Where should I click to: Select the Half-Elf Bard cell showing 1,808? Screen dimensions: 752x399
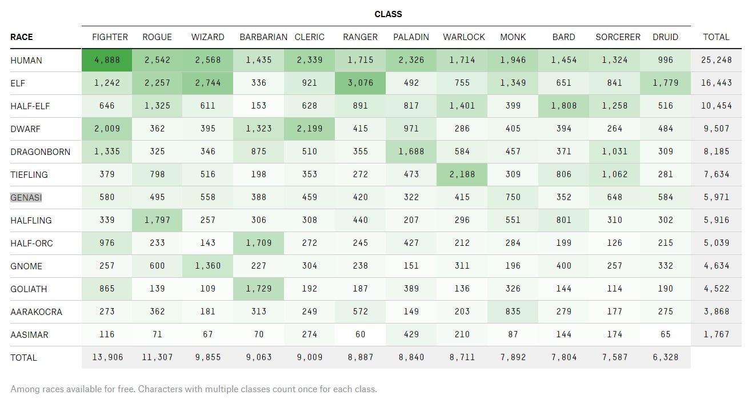click(x=563, y=106)
